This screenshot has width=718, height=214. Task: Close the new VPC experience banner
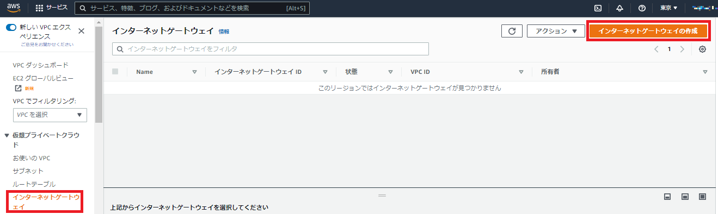click(x=82, y=32)
